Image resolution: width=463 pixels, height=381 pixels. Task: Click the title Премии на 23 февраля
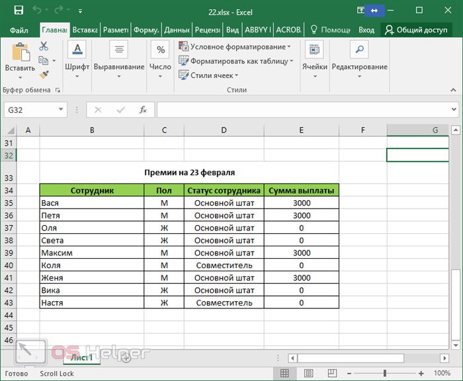point(189,172)
